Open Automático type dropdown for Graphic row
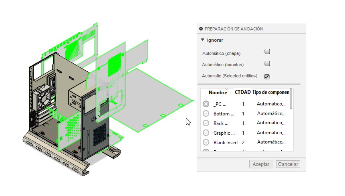 (271, 133)
